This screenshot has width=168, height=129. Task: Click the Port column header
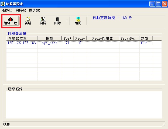pyautogui.click(x=68, y=38)
